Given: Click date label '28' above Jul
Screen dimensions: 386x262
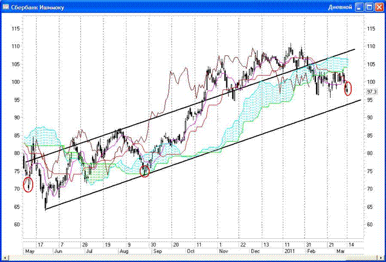Looking at the screenshot, I should 85,245.
